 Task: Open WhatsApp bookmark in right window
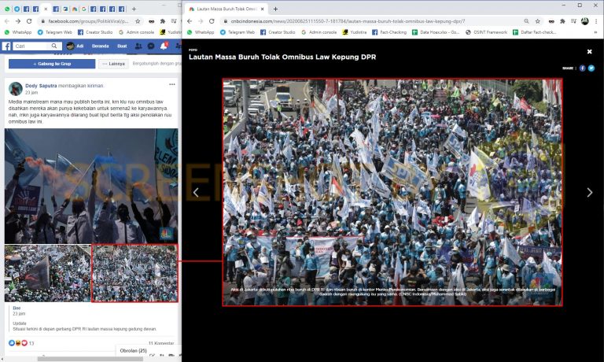point(201,32)
